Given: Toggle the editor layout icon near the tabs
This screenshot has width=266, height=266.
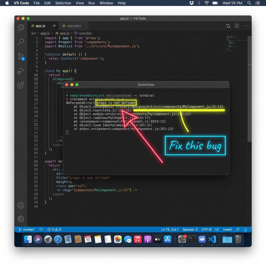Looking at the screenshot, I should point(228,26).
